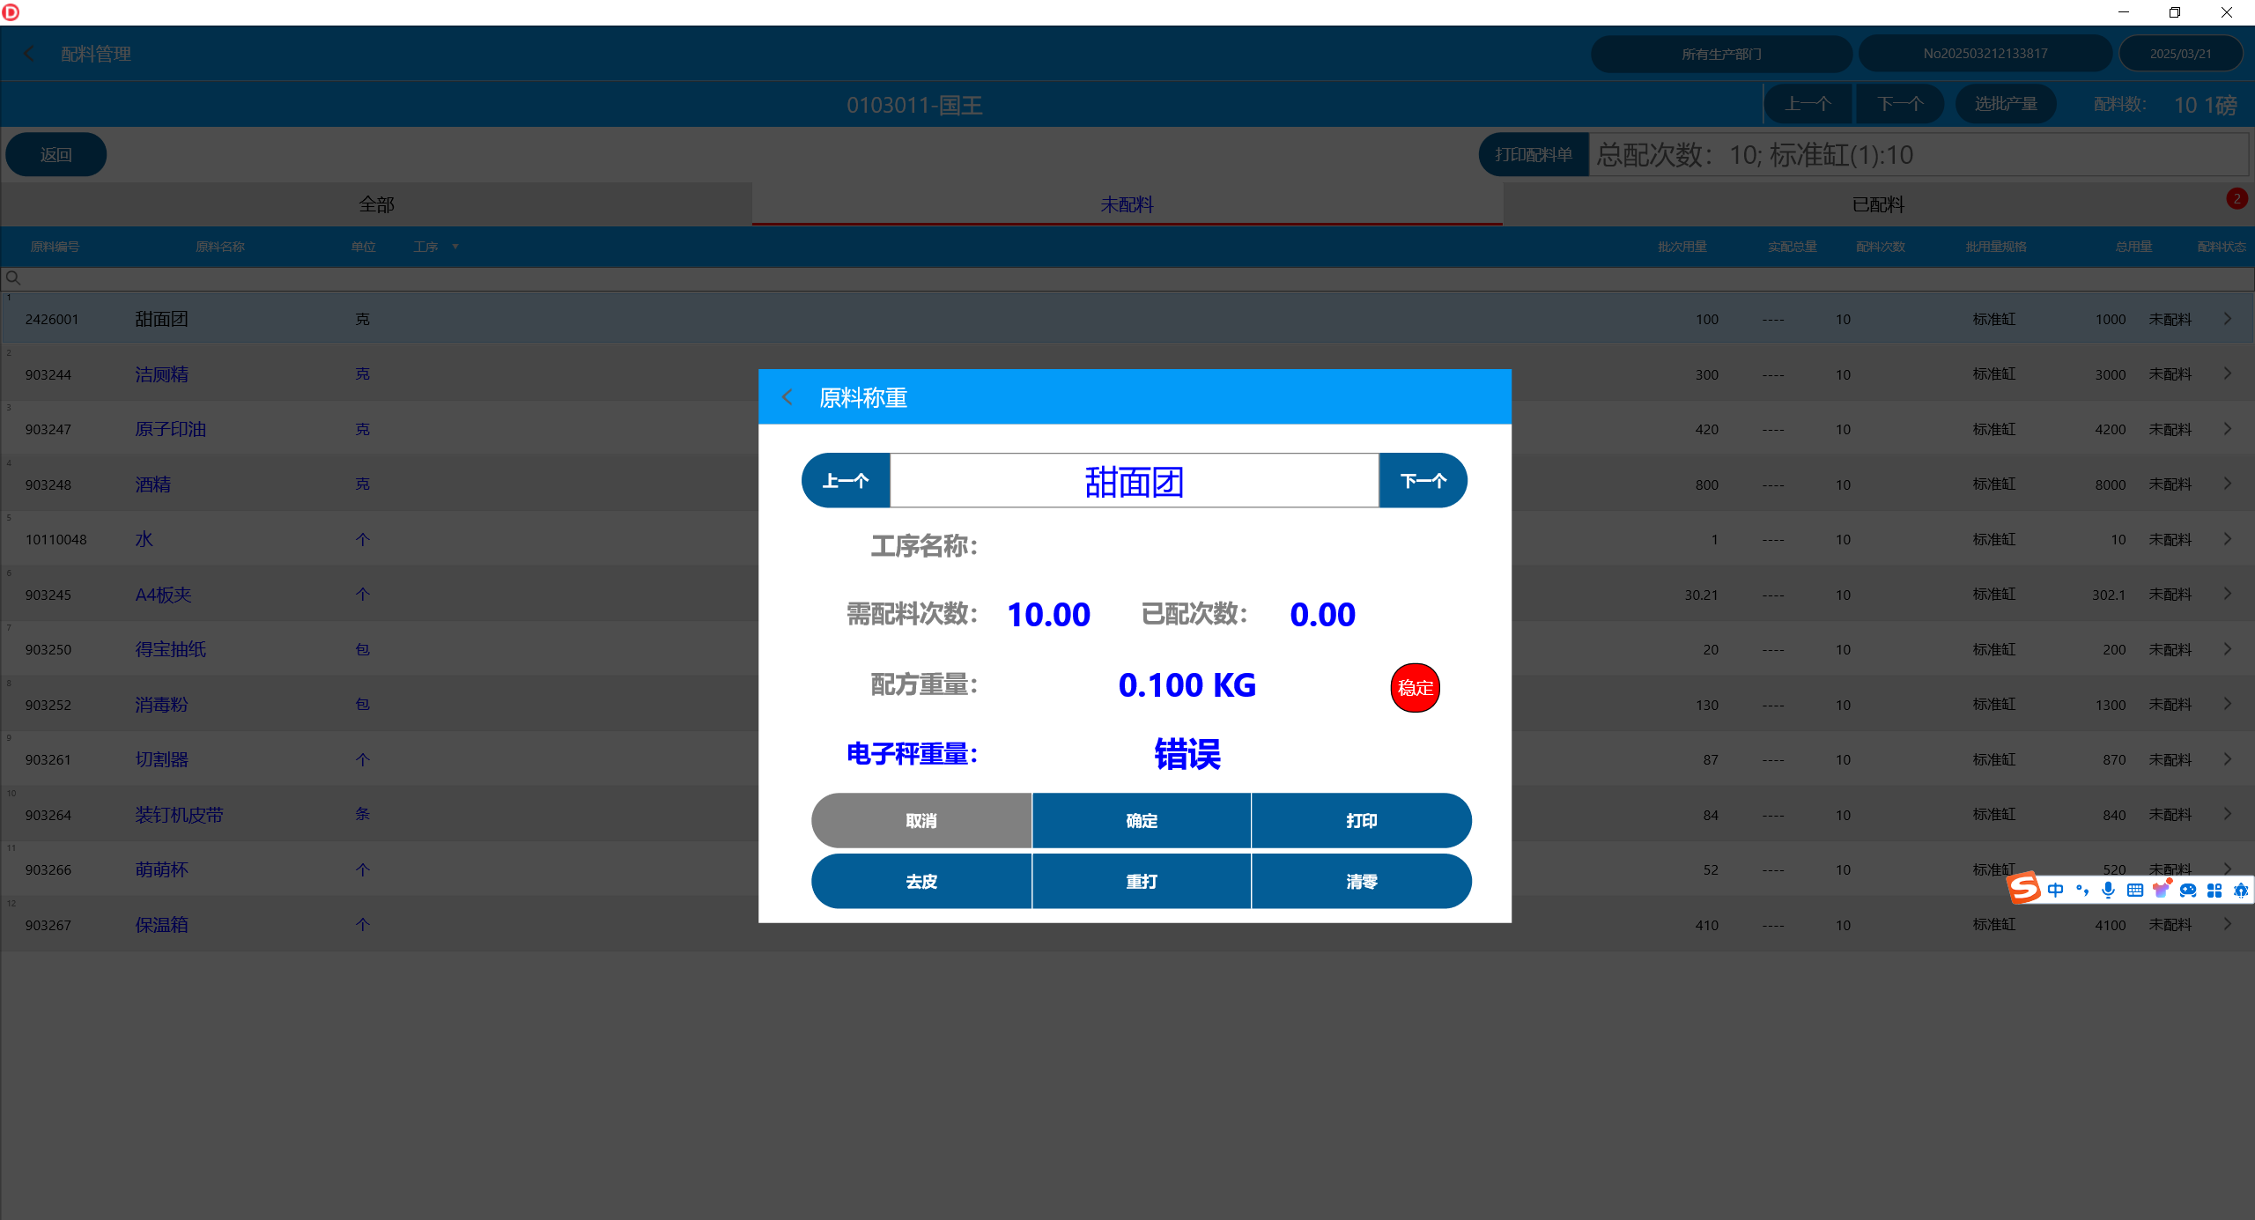The width and height of the screenshot is (2255, 1220).
Task: Click back arrow in 原料称重 dialog header
Action: tap(787, 397)
